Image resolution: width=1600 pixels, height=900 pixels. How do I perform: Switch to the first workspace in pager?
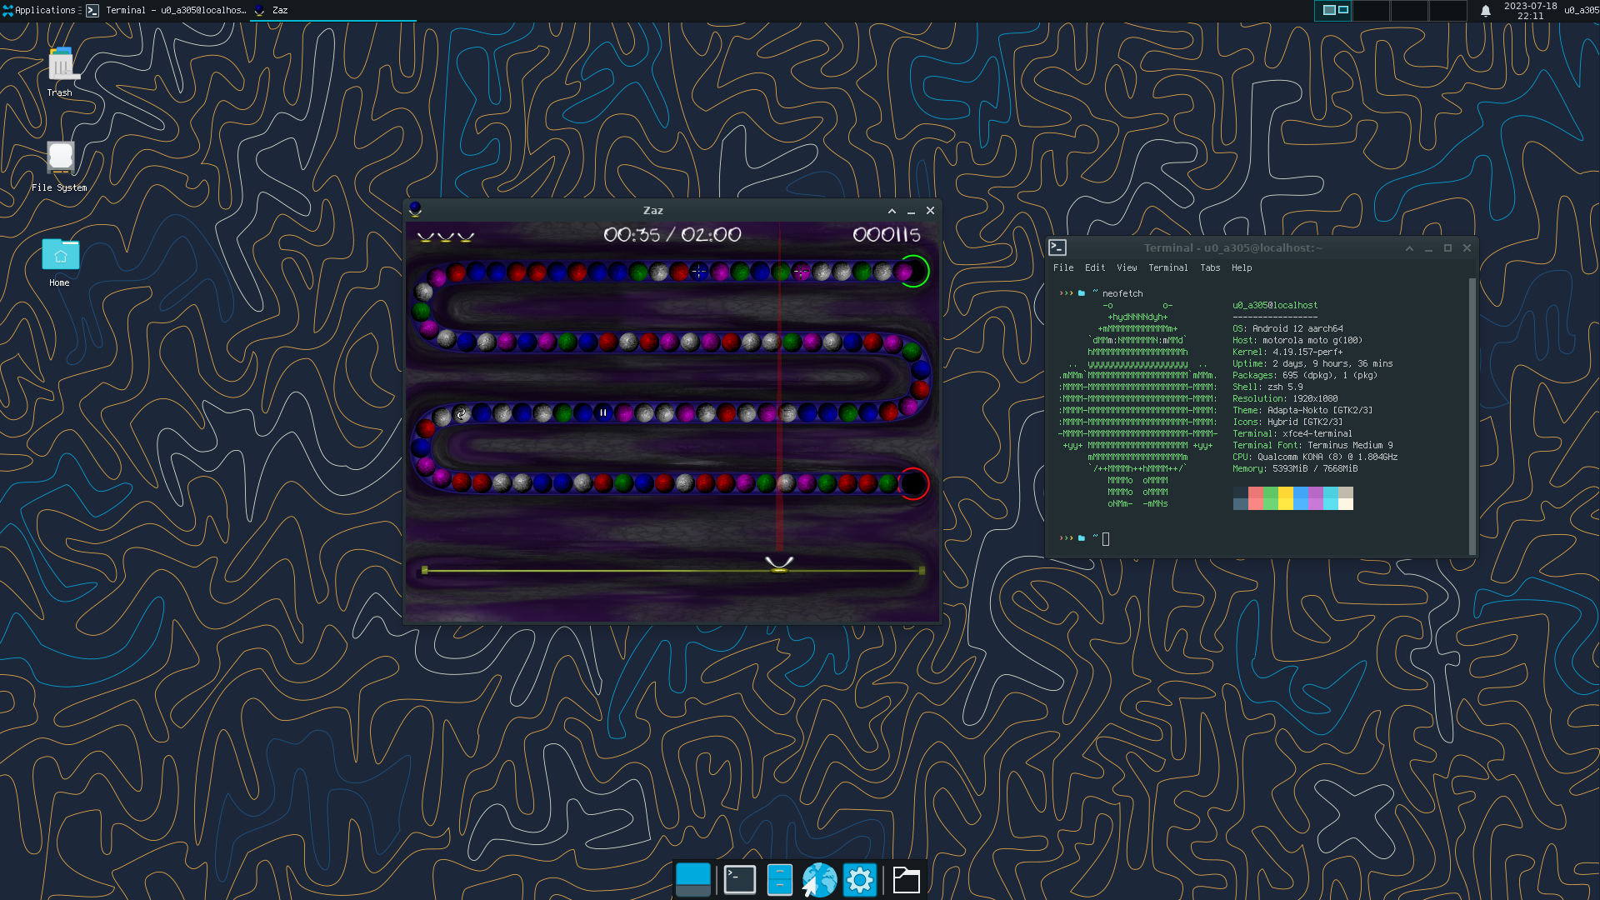(1334, 10)
